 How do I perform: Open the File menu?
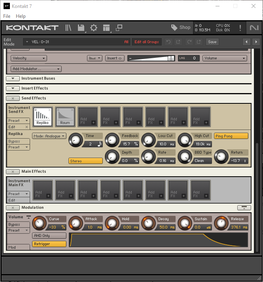(7, 16)
